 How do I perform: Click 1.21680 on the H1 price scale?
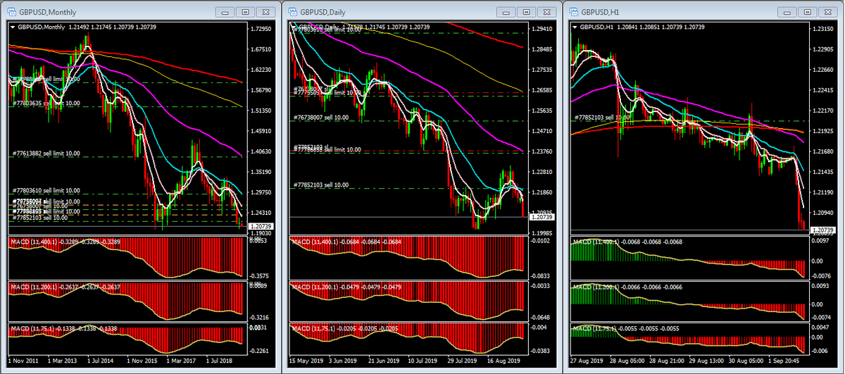pos(824,151)
